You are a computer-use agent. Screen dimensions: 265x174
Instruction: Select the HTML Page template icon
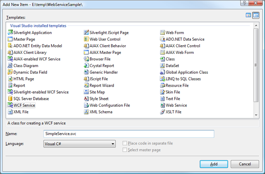pyautogui.click(x=10, y=79)
